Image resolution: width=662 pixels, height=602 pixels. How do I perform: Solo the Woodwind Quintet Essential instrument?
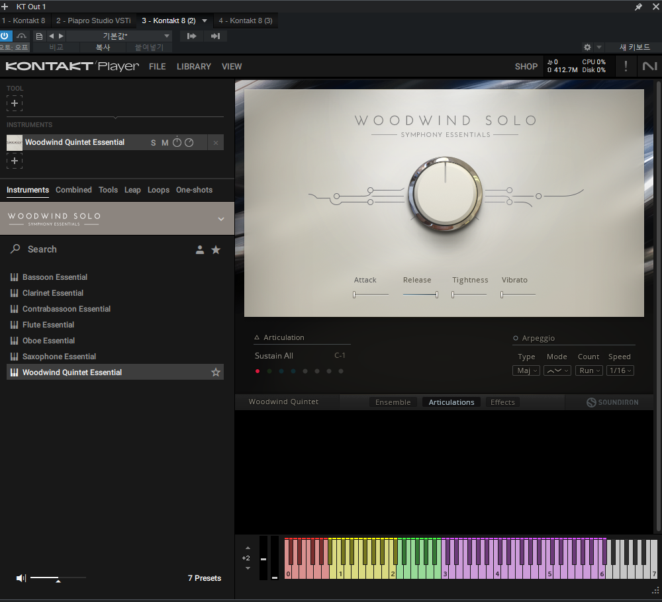click(154, 143)
